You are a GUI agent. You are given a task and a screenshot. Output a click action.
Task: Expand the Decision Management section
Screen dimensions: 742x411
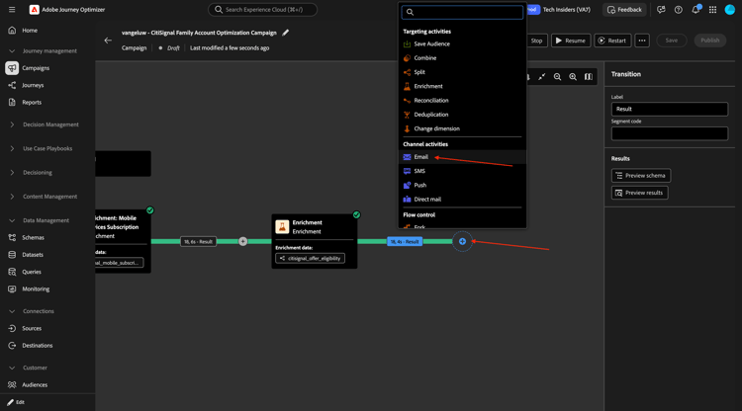(12, 124)
